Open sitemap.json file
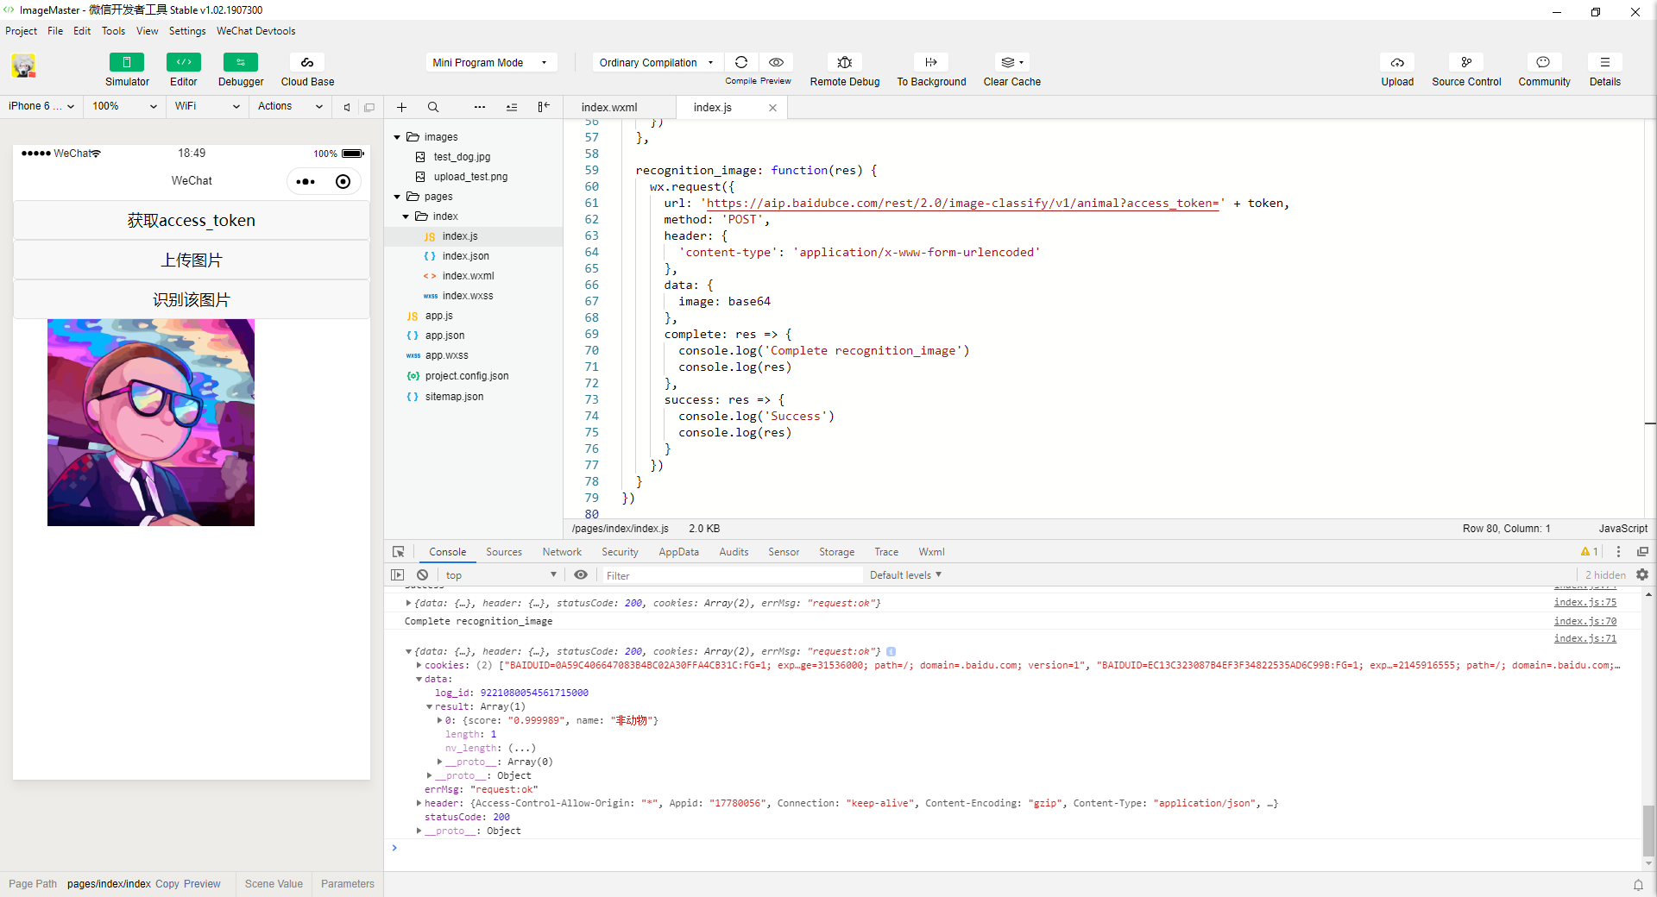Screen dimensions: 1657x897 (x=454, y=397)
